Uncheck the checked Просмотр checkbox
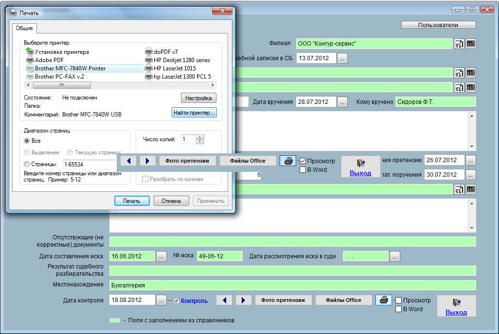 click(x=303, y=161)
